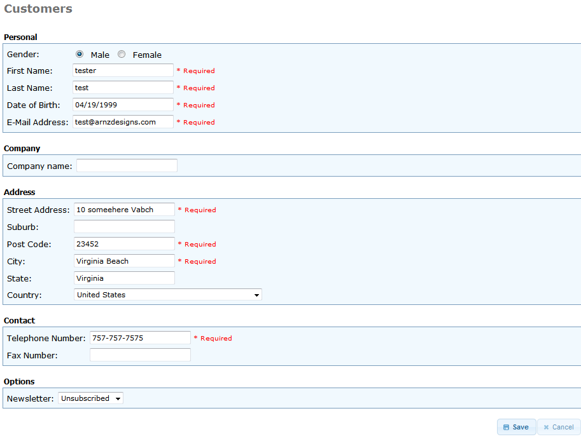Focus the empty Fax Number field

click(x=140, y=355)
